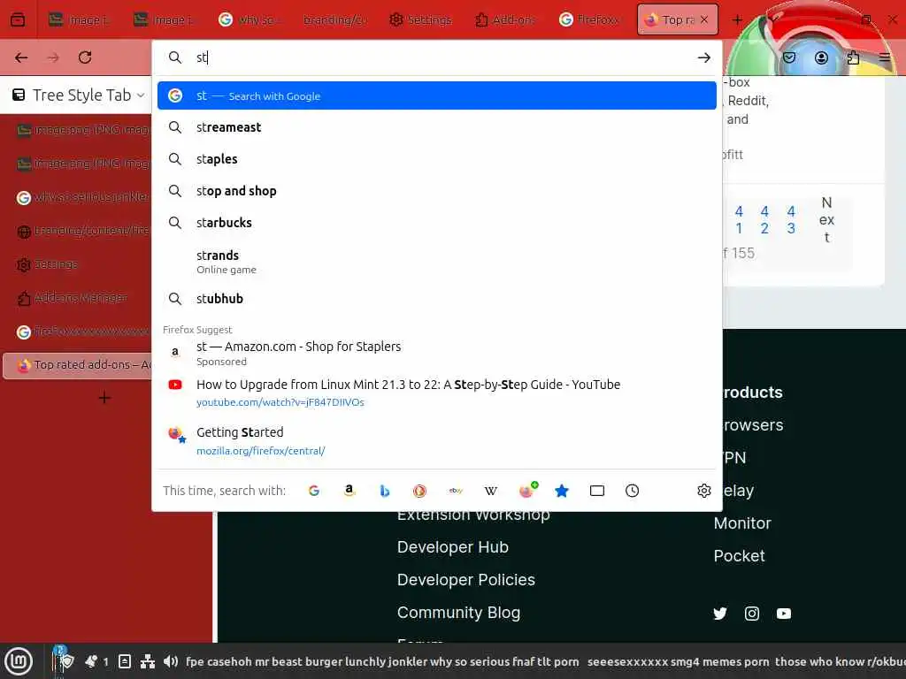Open the Instagram icon in the page footer
The image size is (906, 679).
click(752, 614)
